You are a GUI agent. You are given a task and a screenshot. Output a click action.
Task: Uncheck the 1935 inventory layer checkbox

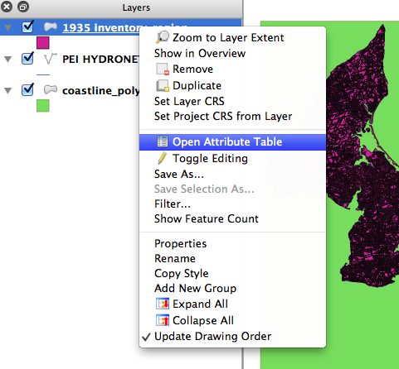coord(27,27)
